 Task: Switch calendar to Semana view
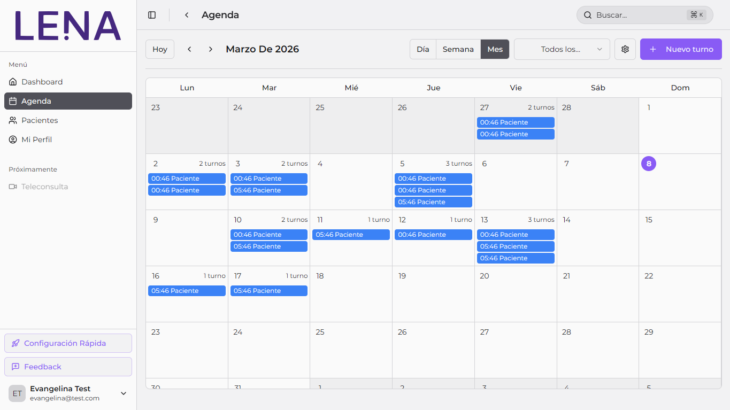tap(458, 49)
